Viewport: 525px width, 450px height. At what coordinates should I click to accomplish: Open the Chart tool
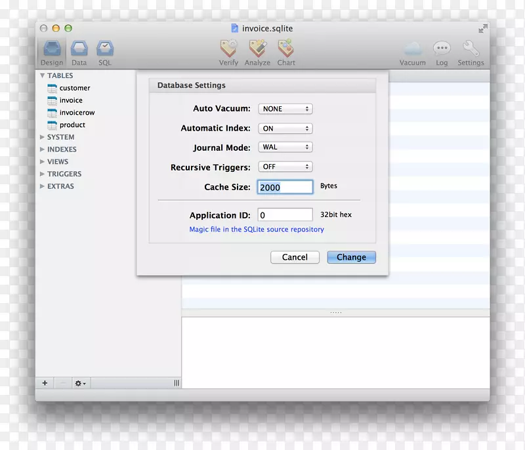tap(286, 49)
